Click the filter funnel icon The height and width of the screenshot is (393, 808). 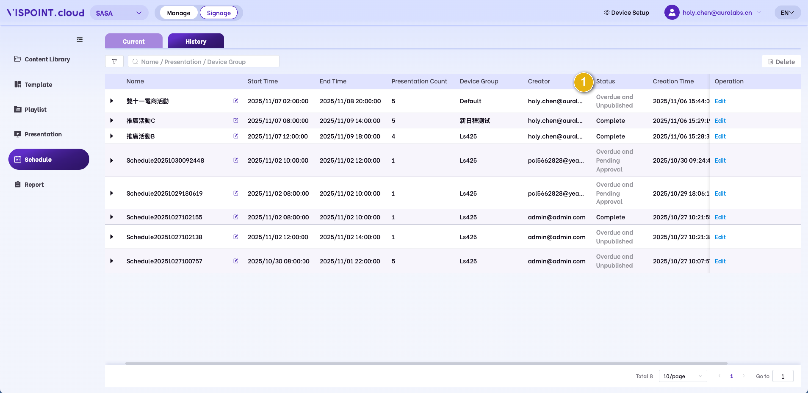tap(114, 62)
